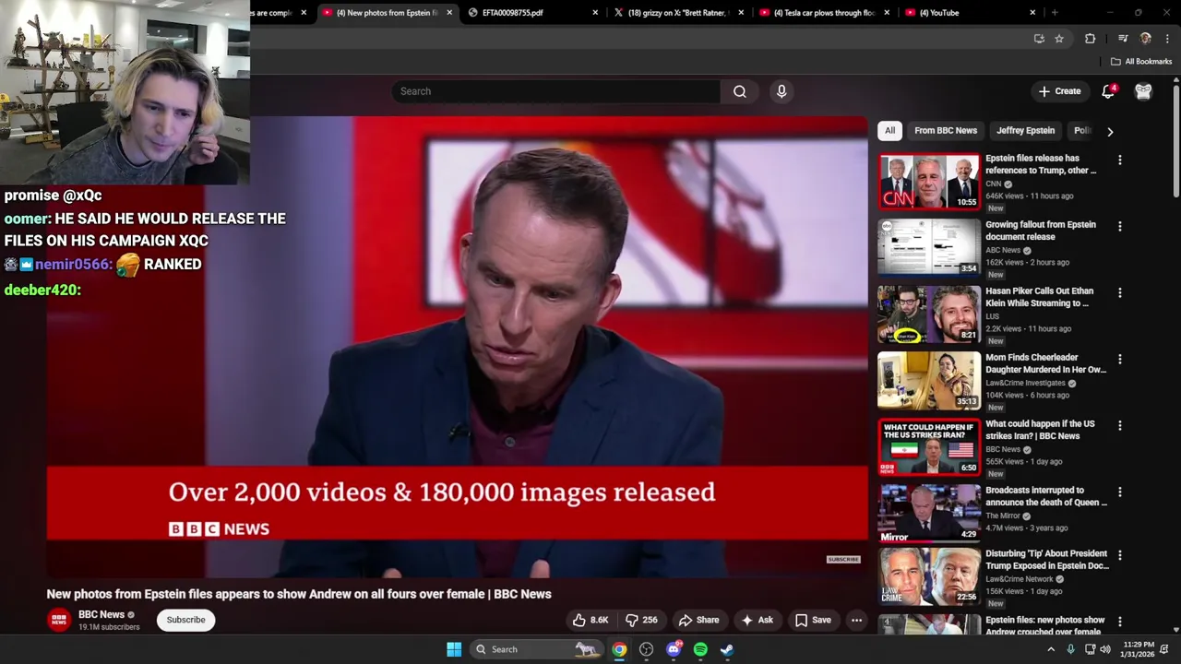The image size is (1181, 664).
Task: Show hidden system tray icons
Action: (x=1050, y=649)
